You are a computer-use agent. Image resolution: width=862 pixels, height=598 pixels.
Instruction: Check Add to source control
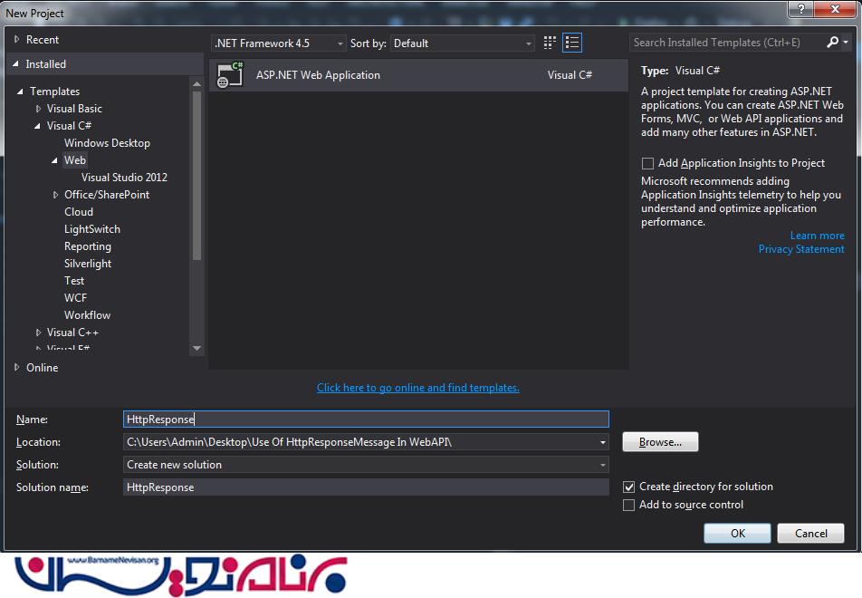tap(629, 505)
